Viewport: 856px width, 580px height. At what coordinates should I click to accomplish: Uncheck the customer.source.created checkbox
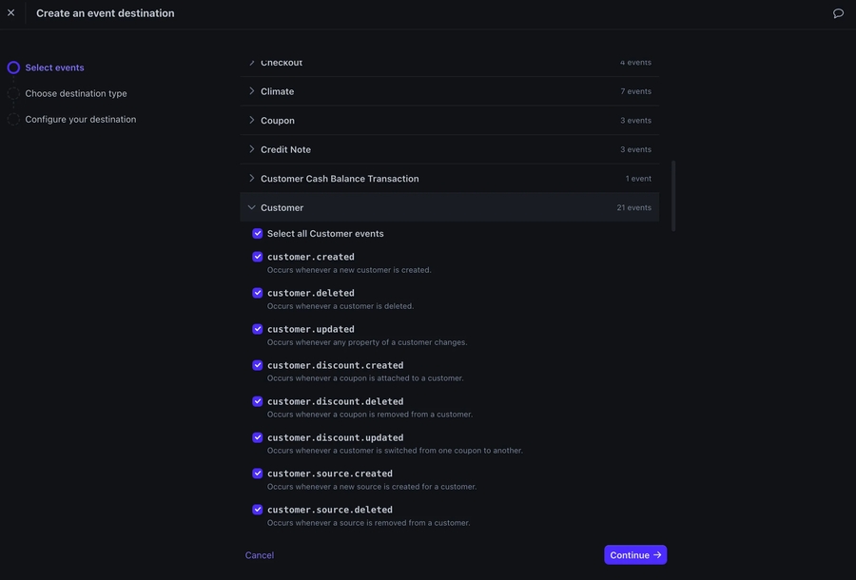click(258, 474)
